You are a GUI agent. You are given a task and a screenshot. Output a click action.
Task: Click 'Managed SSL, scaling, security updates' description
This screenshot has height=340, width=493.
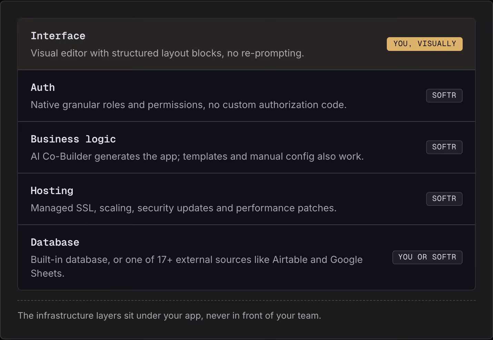pyautogui.click(x=183, y=208)
